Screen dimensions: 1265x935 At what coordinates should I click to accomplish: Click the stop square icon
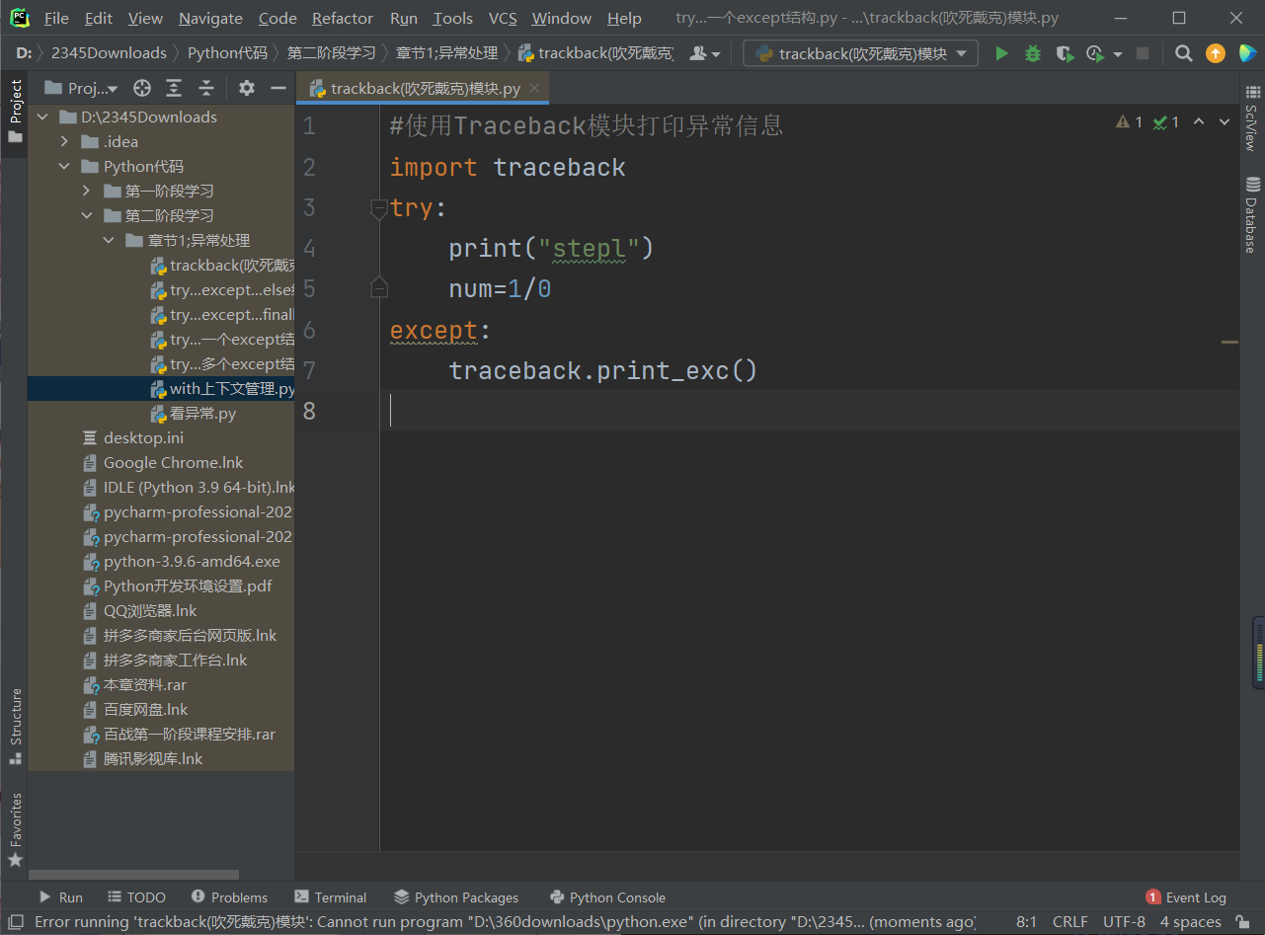[1143, 54]
